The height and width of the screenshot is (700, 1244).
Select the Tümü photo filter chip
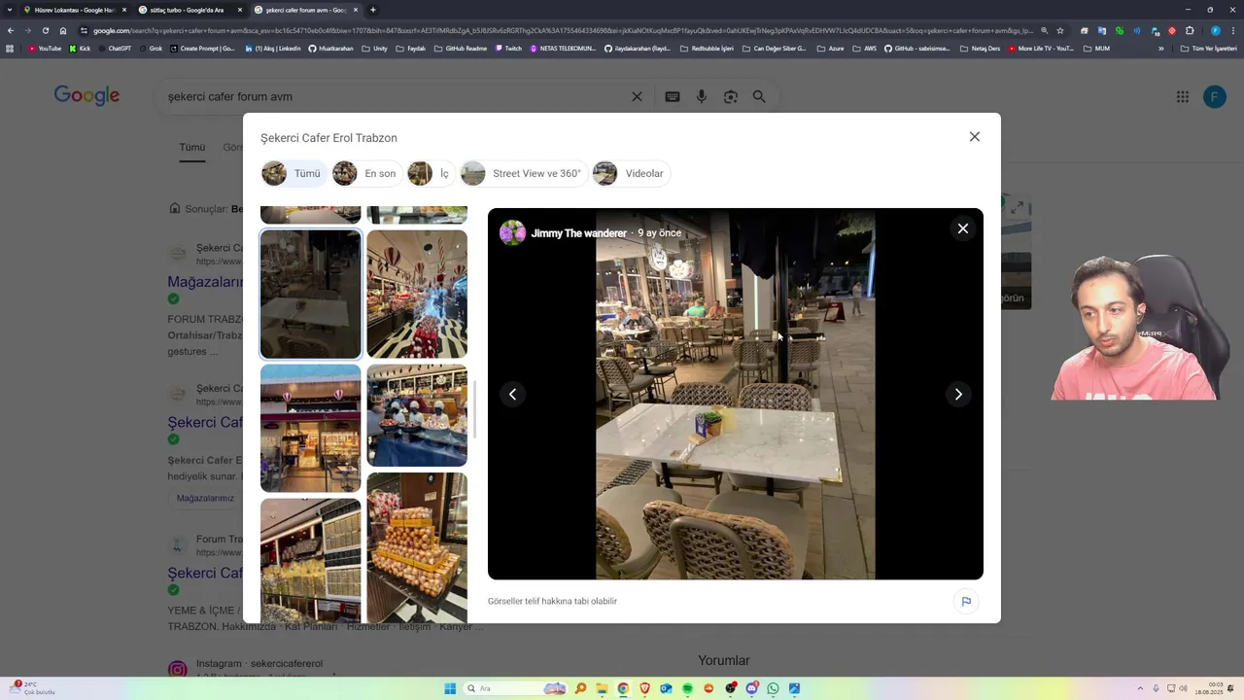[x=293, y=174]
